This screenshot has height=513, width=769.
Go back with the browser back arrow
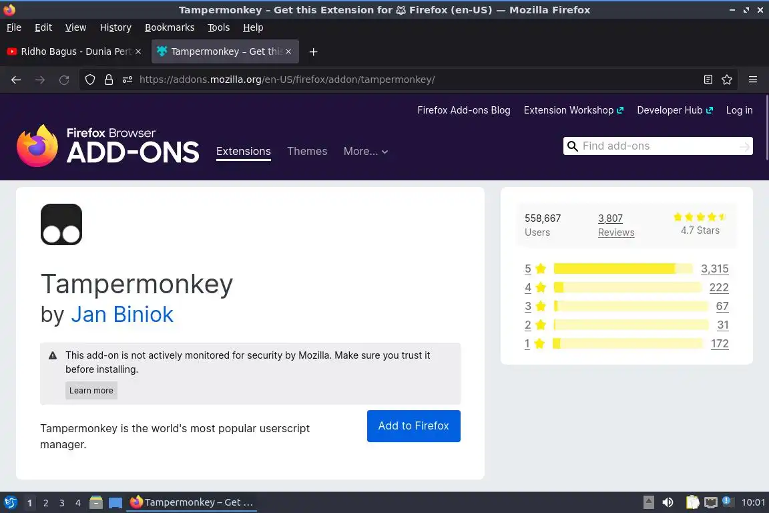(x=16, y=79)
